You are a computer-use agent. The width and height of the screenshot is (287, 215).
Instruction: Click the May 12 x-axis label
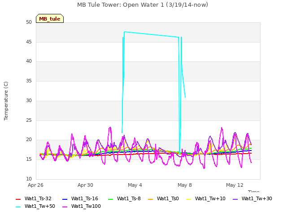point(235,185)
